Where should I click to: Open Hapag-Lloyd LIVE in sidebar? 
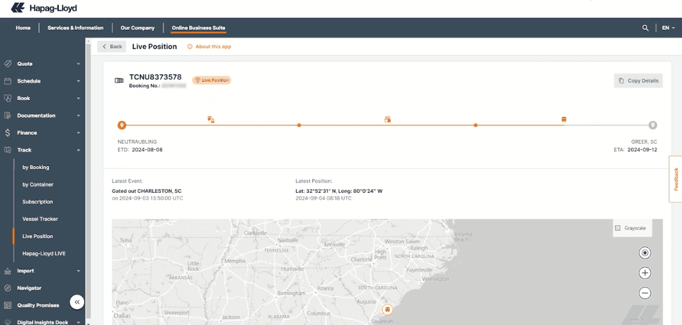44,253
